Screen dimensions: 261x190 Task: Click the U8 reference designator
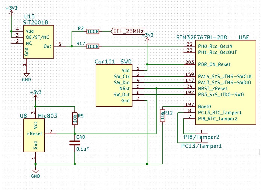coord(23,116)
